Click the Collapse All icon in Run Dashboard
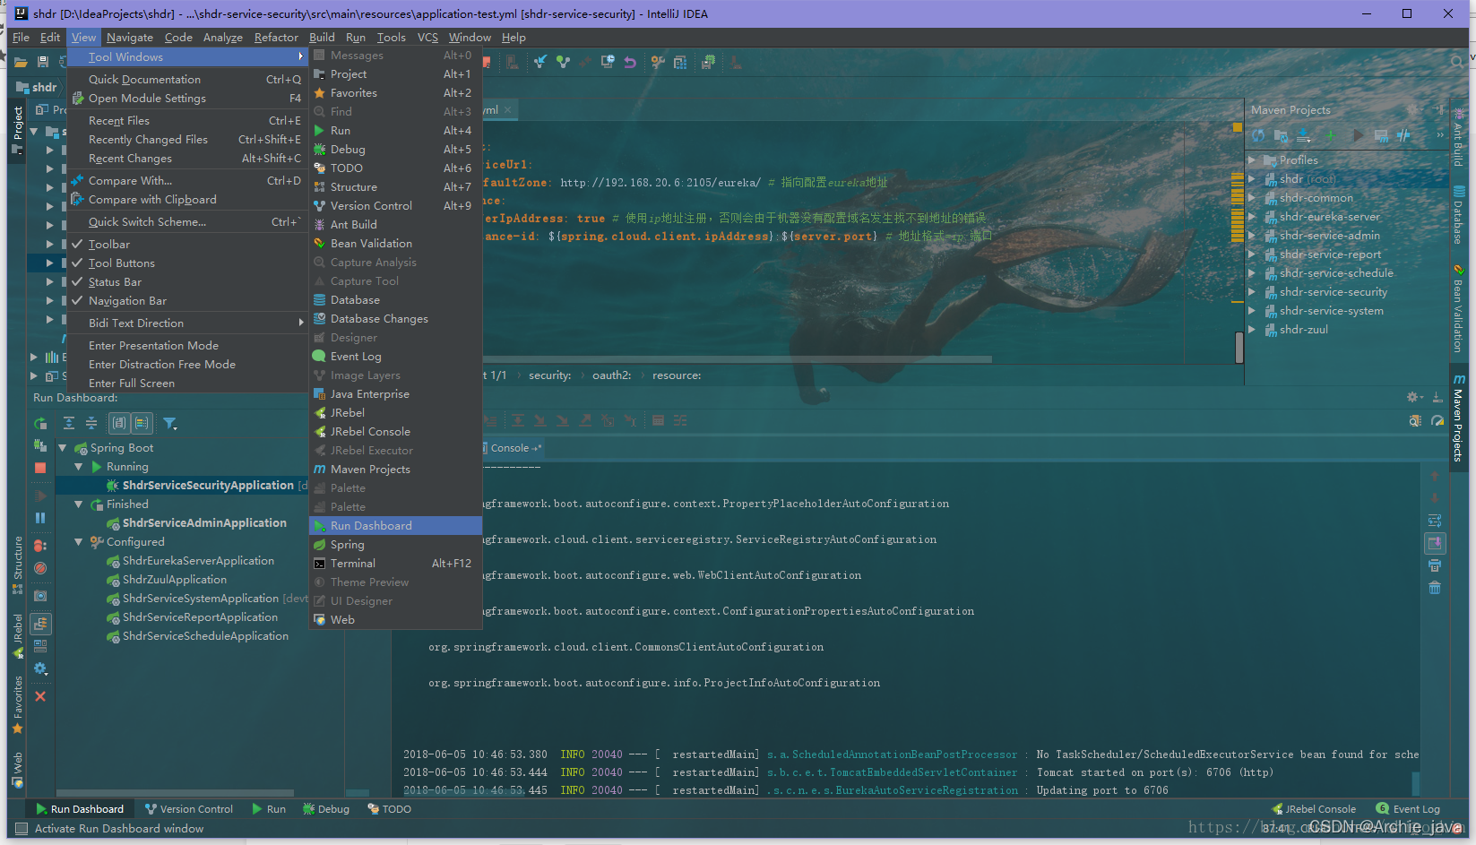The image size is (1476, 845). coord(91,423)
